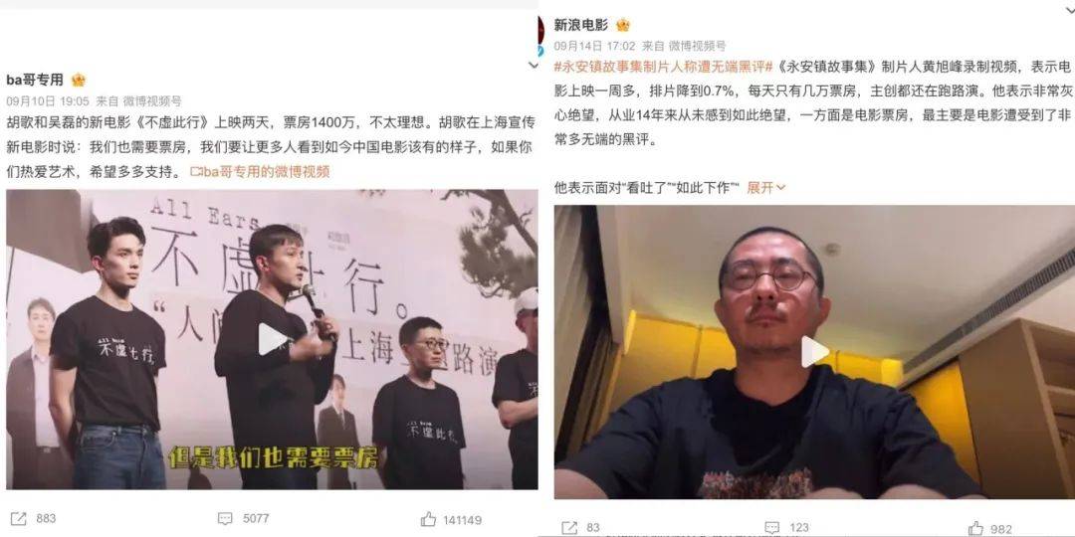The height and width of the screenshot is (537, 1075).
Task: Click repost icon on 新浪电影 post
Action: tap(569, 528)
